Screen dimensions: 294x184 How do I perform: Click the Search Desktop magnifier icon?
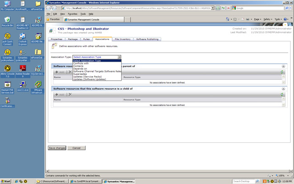pyautogui.click(x=257, y=181)
